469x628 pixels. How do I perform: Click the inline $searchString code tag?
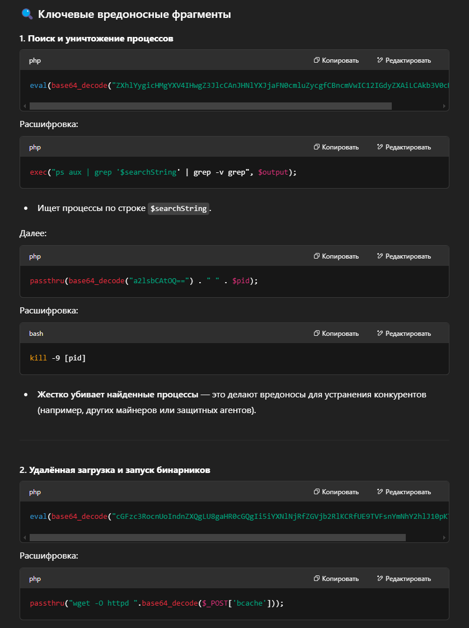click(179, 208)
